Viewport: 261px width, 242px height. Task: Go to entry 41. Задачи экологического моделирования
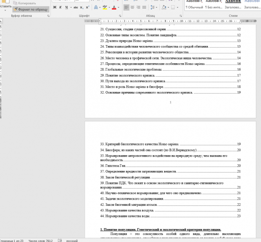tap(170, 199)
